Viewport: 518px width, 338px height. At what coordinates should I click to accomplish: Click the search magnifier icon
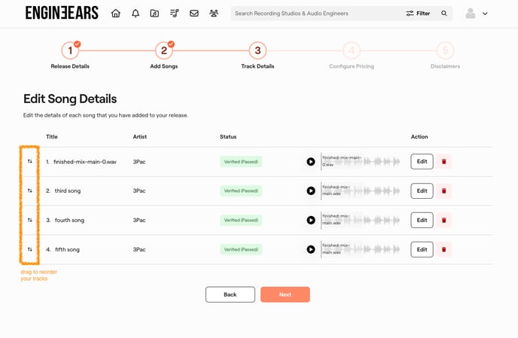point(444,14)
